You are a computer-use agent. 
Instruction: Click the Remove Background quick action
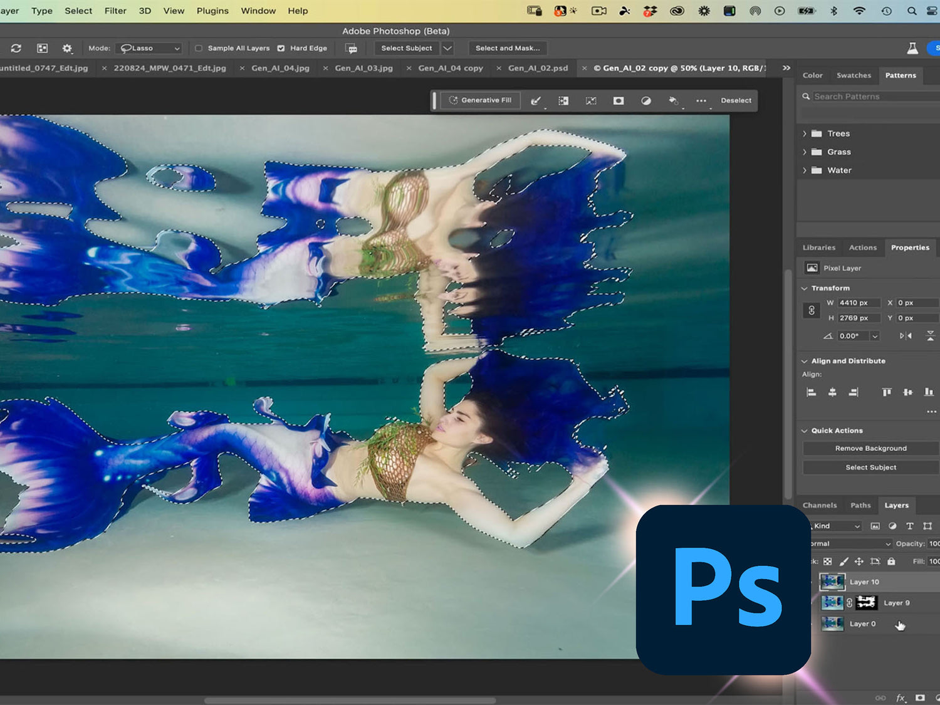(870, 448)
